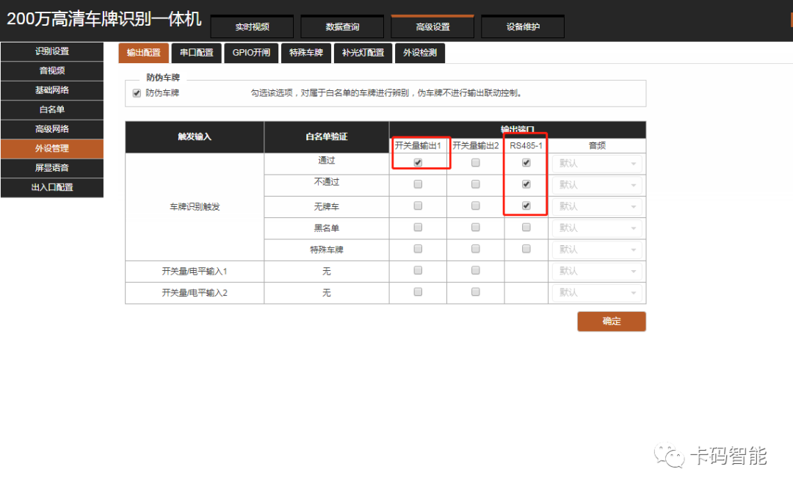Uncheck 开关量输出1 for 通过 row

click(418, 163)
